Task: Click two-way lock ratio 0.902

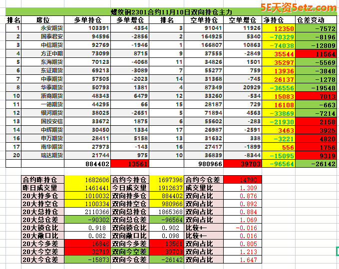Action: coord(166,228)
